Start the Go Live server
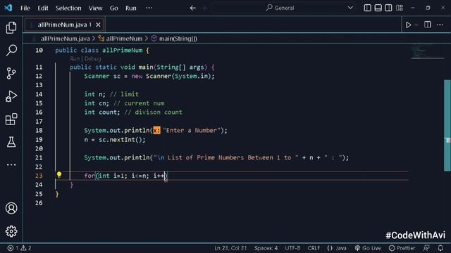 pos(368,248)
